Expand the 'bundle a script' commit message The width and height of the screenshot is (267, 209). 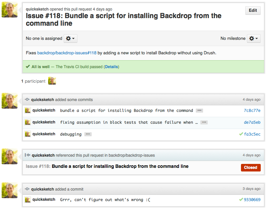[199, 111]
